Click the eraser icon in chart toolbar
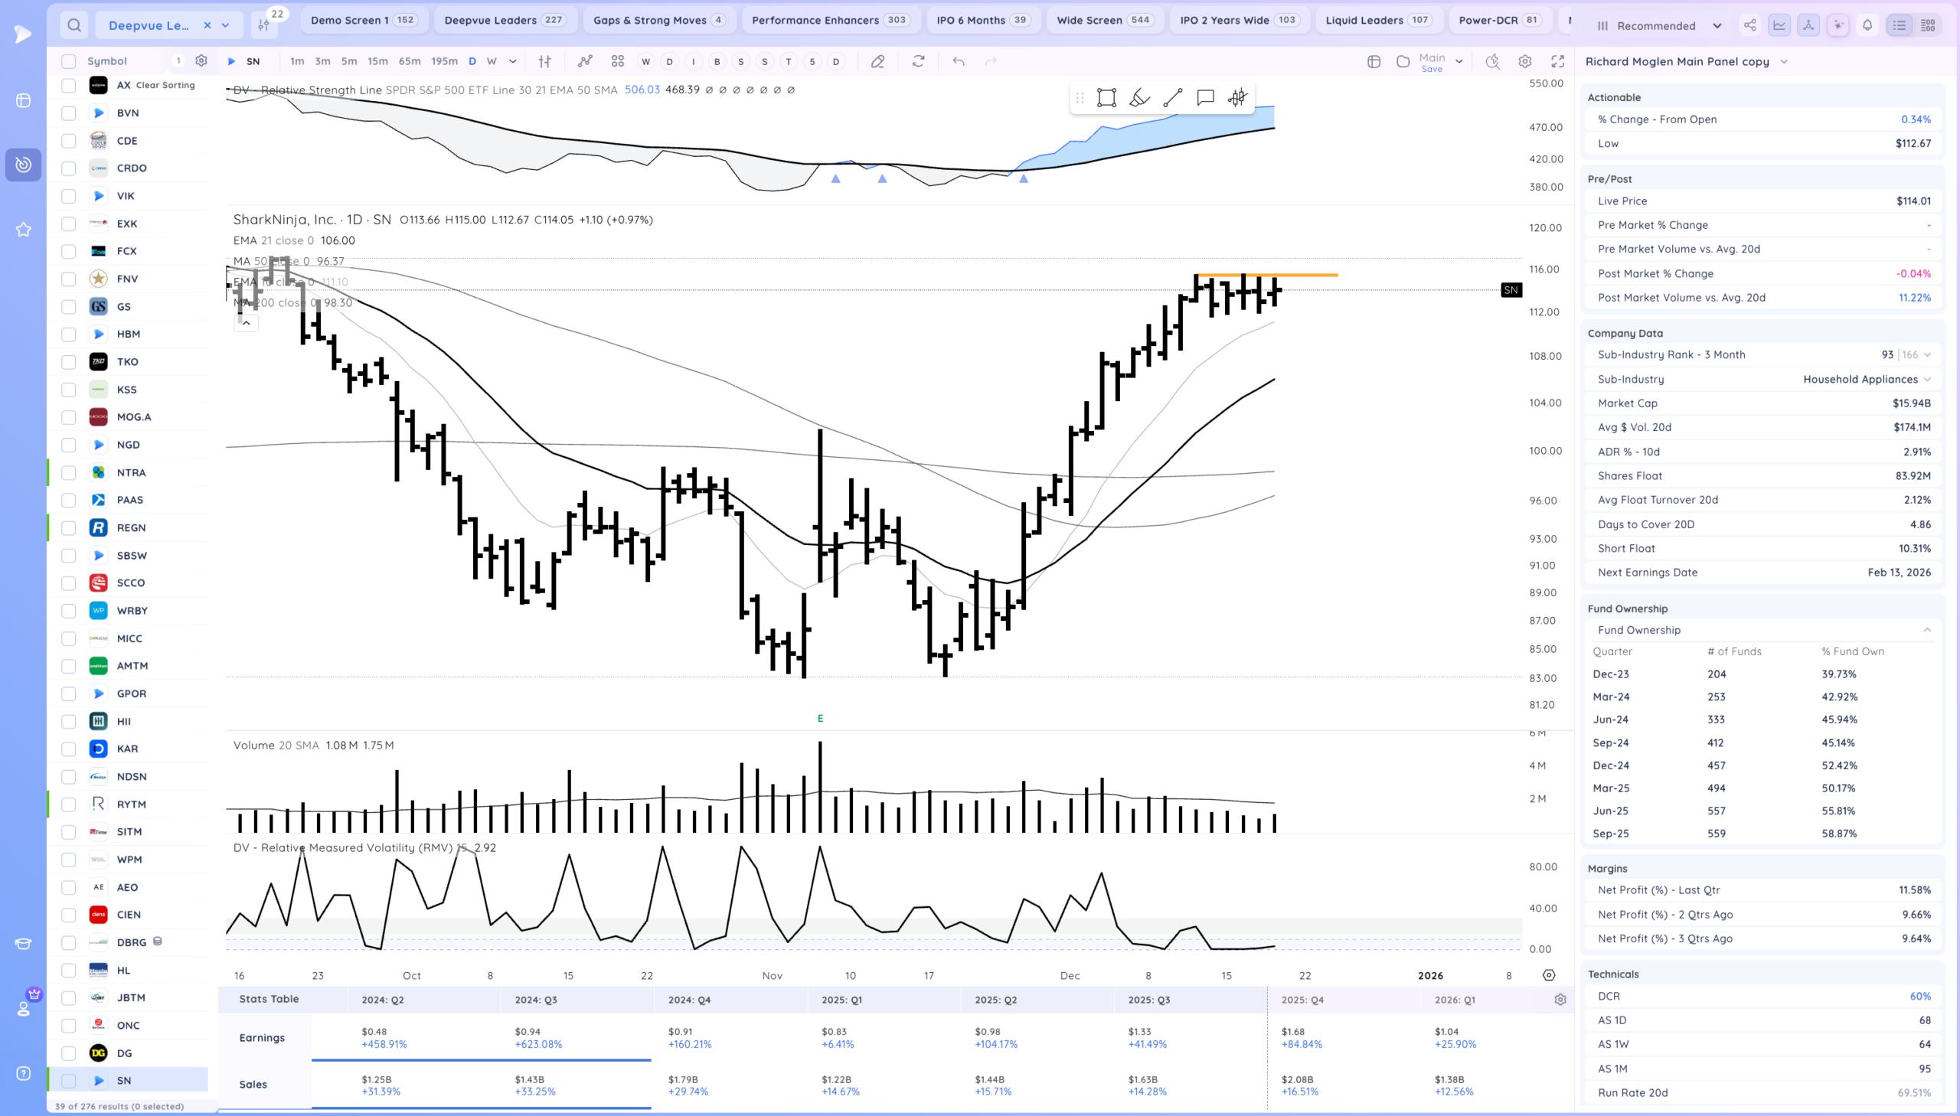Viewport: 1960px width, 1116px height. tap(877, 61)
